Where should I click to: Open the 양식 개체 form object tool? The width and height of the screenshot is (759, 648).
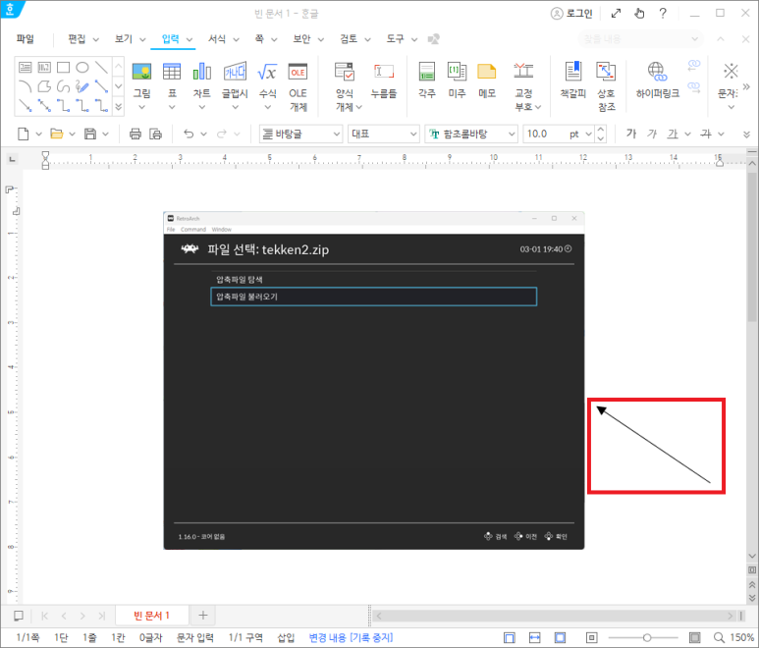pos(345,72)
